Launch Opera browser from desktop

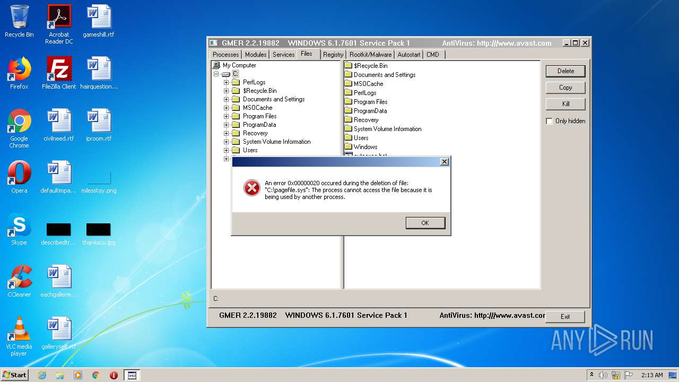pyautogui.click(x=19, y=177)
